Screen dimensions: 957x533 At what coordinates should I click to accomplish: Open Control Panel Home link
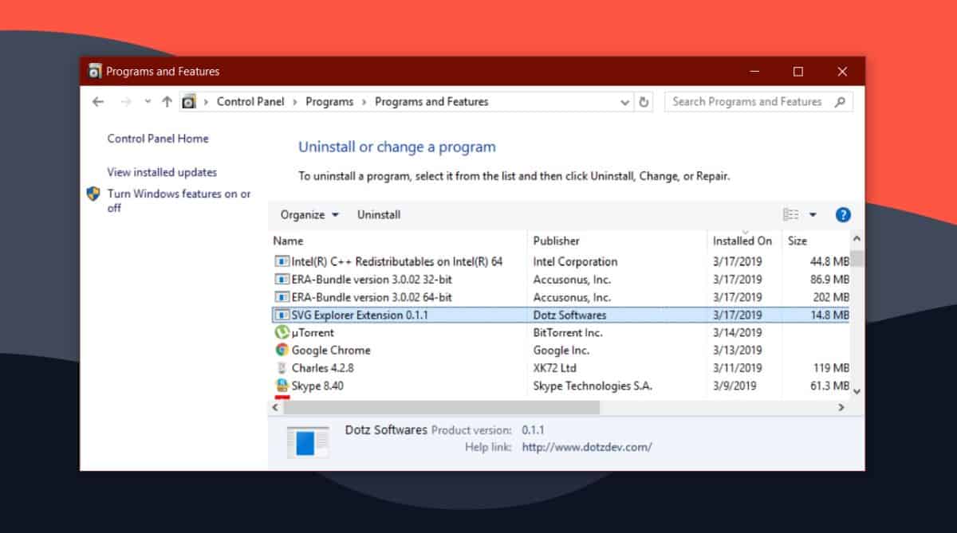[158, 139]
